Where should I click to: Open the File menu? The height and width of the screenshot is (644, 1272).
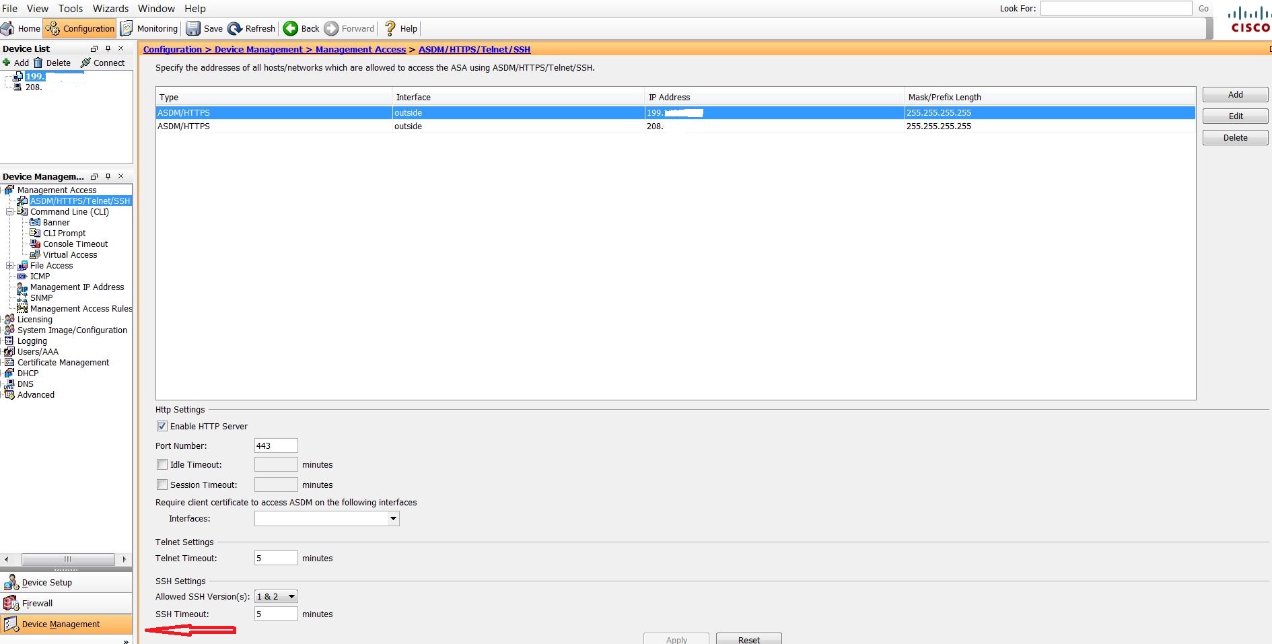[10, 8]
